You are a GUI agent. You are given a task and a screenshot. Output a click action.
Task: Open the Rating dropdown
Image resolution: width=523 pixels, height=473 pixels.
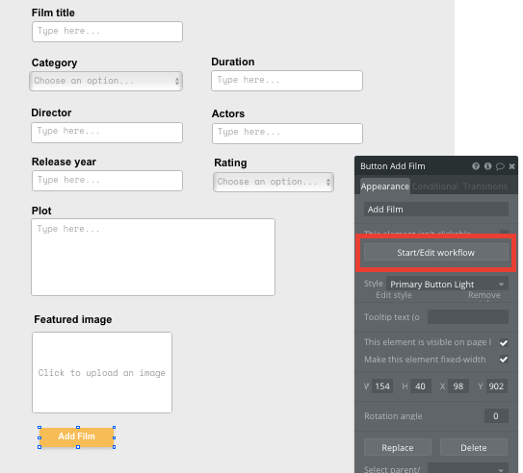click(x=274, y=182)
